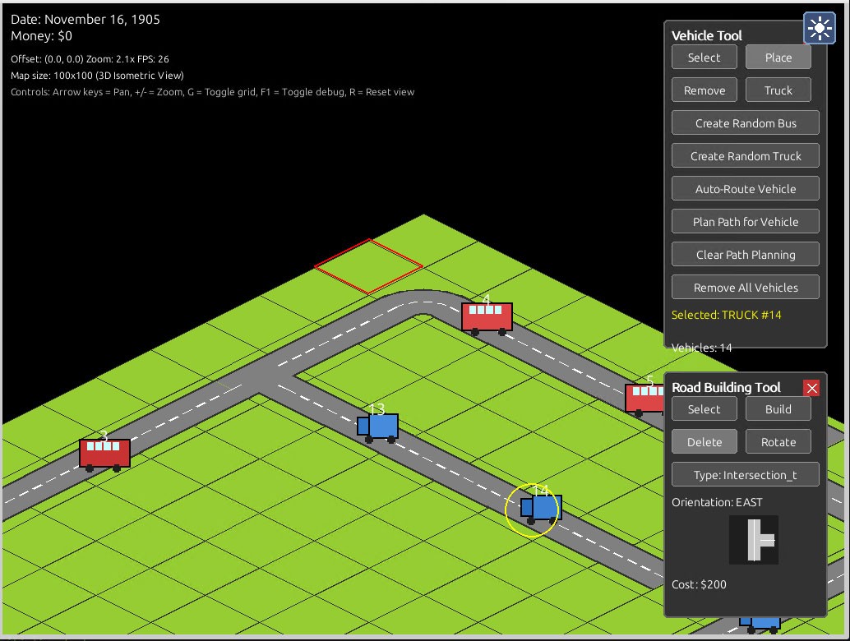Create Random Bus
Image resolution: width=850 pixels, height=641 pixels.
click(x=745, y=122)
